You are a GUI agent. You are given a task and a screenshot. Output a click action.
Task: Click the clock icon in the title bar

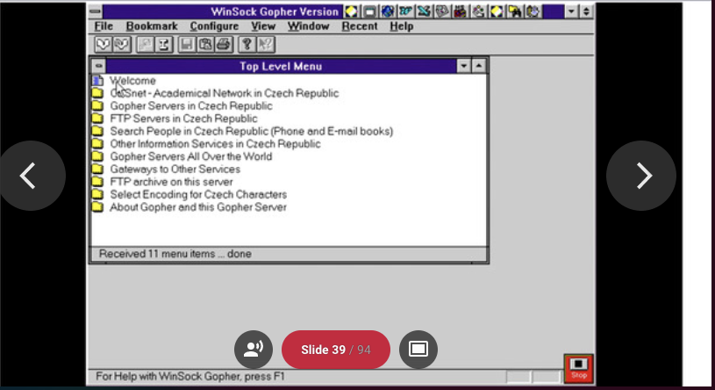(533, 11)
